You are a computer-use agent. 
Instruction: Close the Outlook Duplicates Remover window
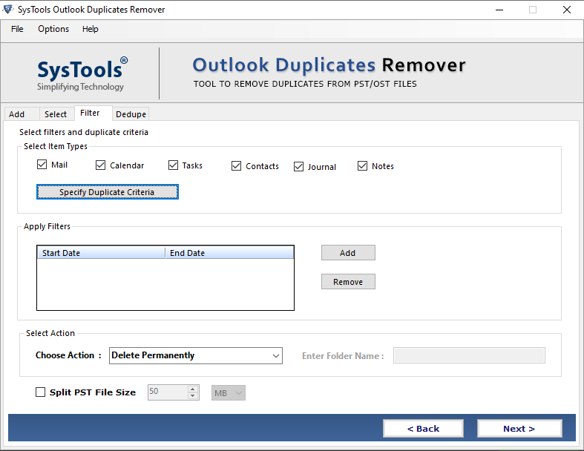tap(567, 10)
